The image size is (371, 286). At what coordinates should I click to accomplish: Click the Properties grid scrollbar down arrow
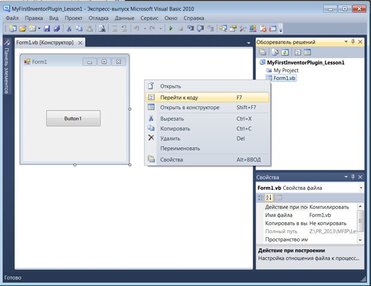(360, 240)
